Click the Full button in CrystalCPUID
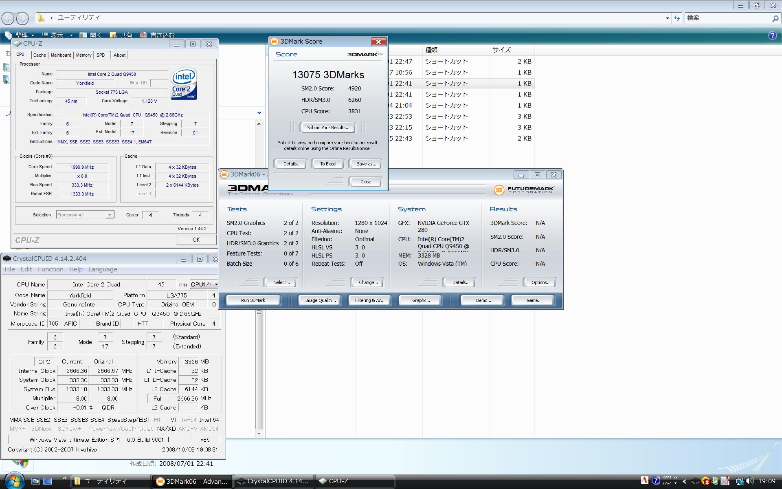 (158, 399)
